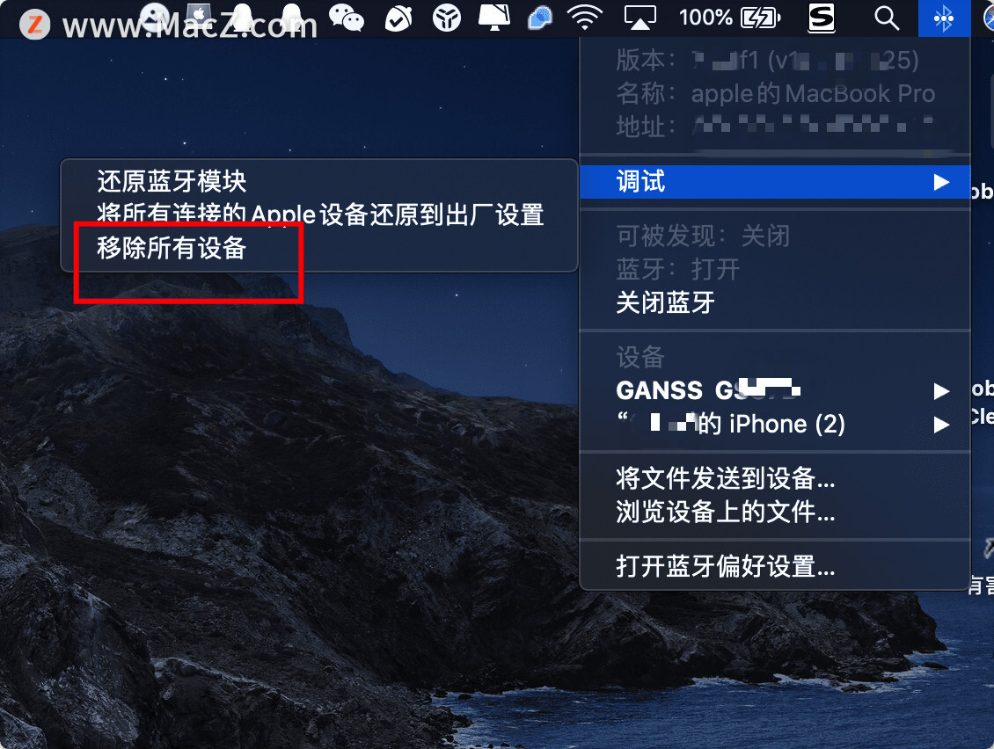The width and height of the screenshot is (994, 749).
Task: Click the Wi-Fi status icon
Action: click(584, 18)
